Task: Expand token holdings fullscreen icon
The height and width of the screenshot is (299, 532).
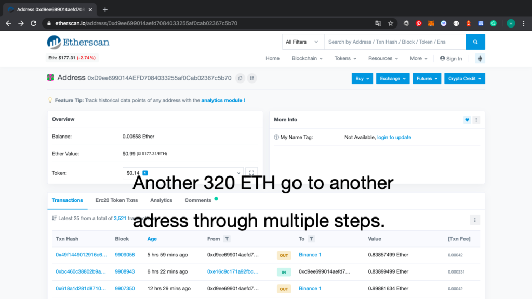Action: pyautogui.click(x=251, y=173)
